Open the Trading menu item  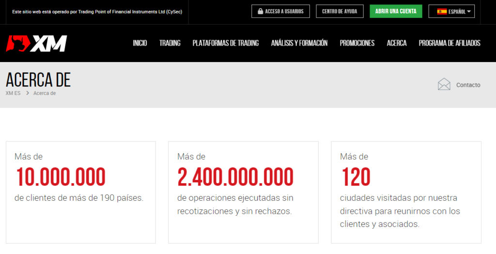coord(170,43)
